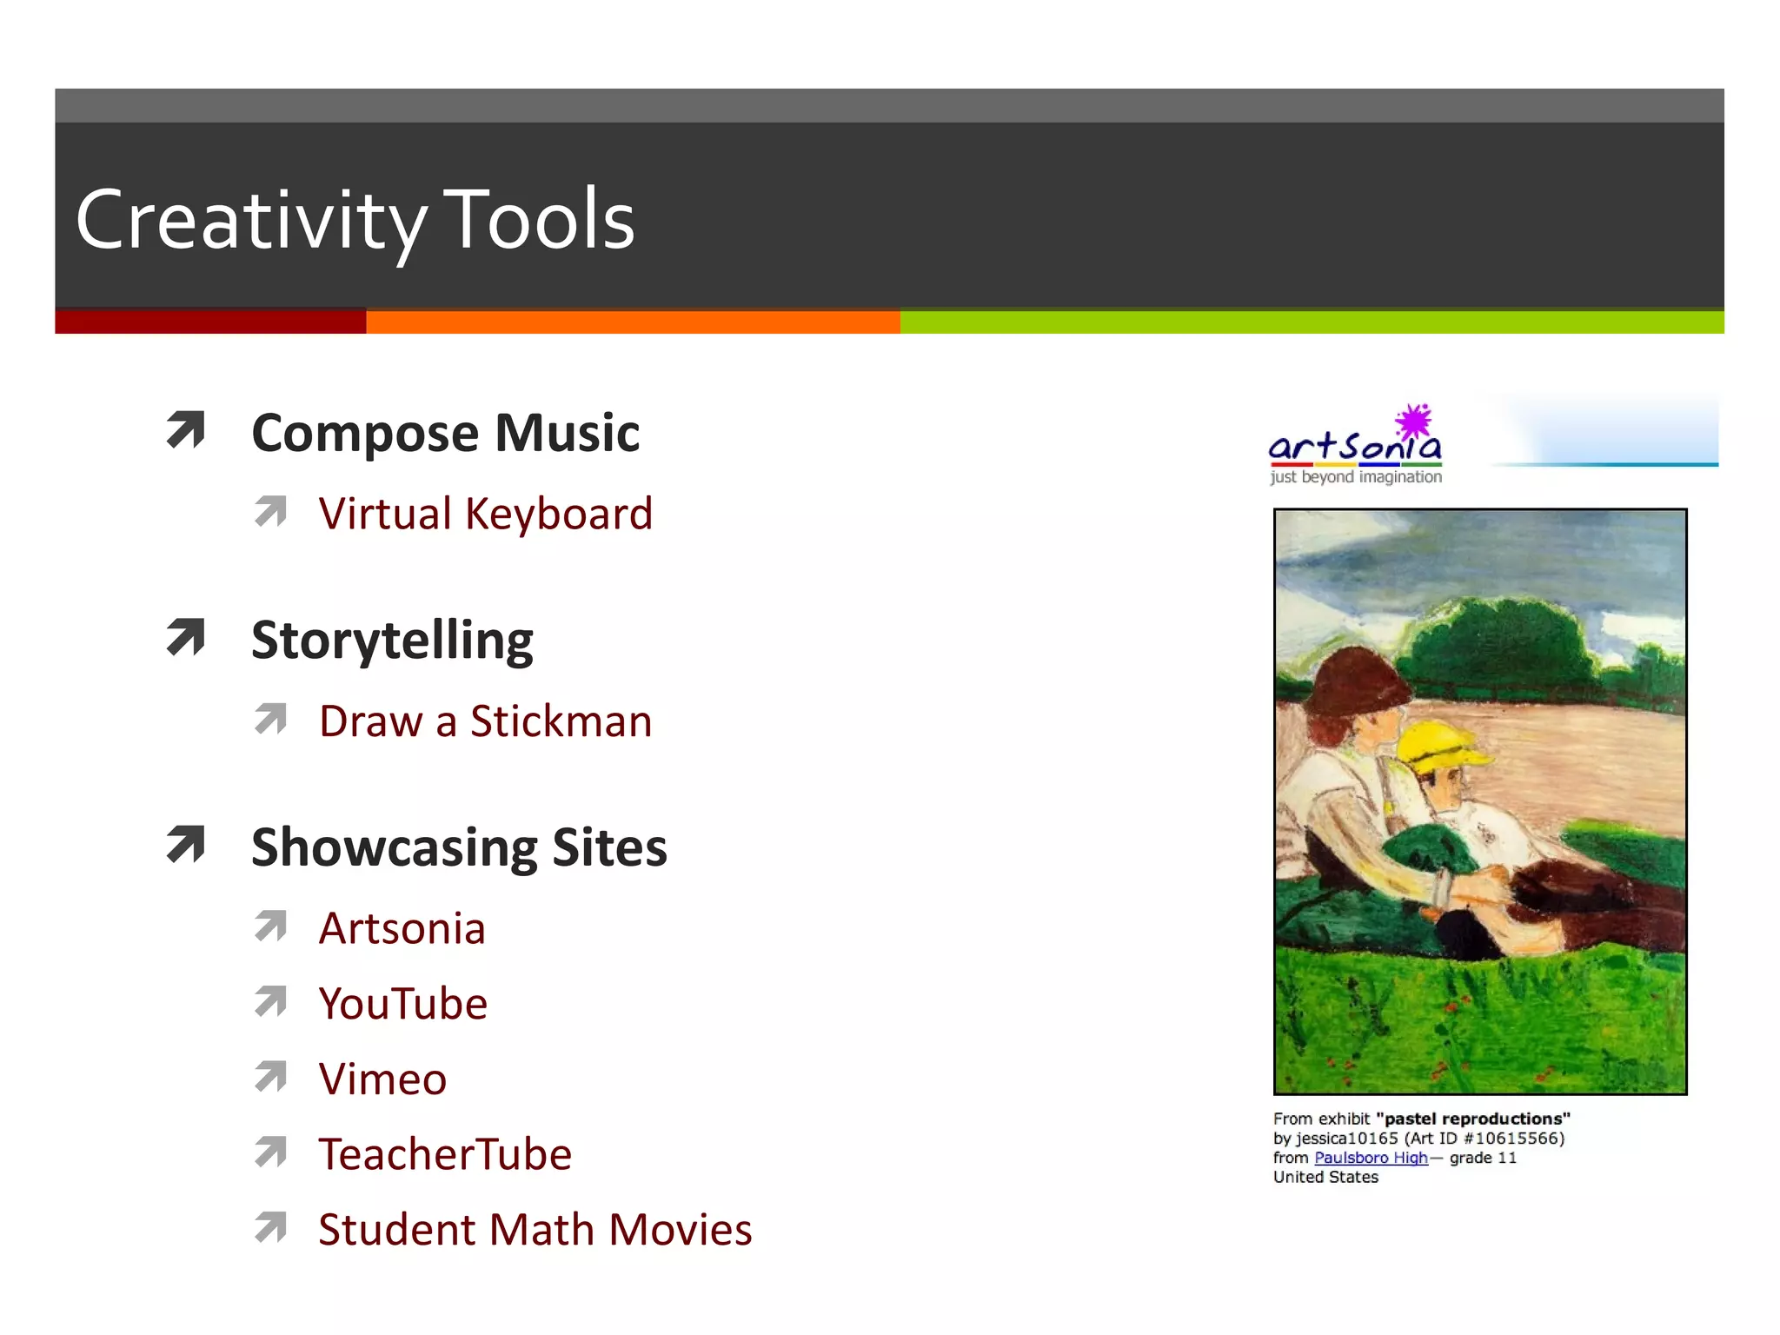Click the arrow bullet beside Student Math Movies
Viewport: 1780px width, 1335px height.
point(270,1228)
